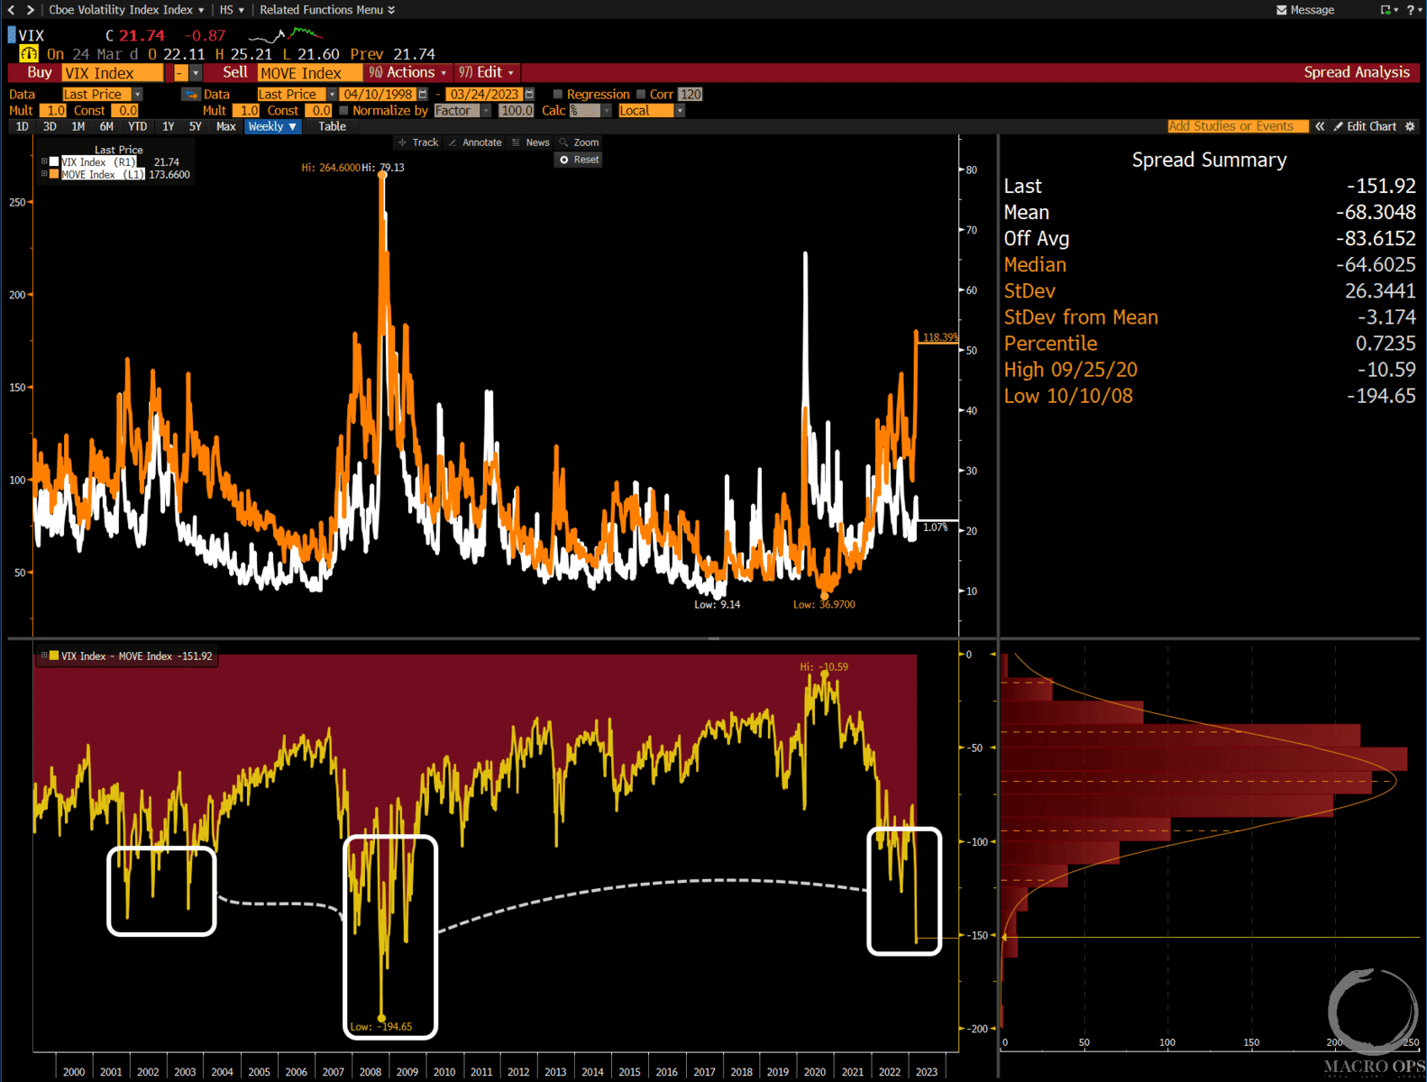
Task: Select the 1M time range
Action: (78, 126)
